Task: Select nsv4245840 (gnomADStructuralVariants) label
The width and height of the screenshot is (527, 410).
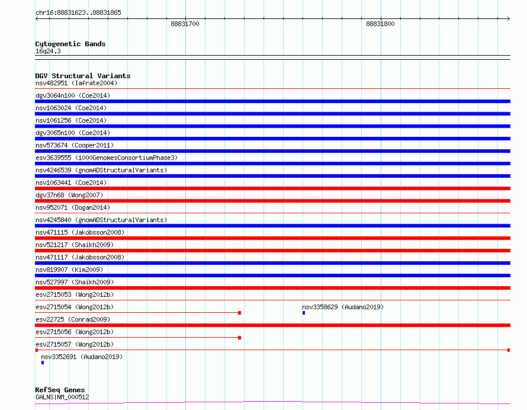Action: [x=101, y=220]
